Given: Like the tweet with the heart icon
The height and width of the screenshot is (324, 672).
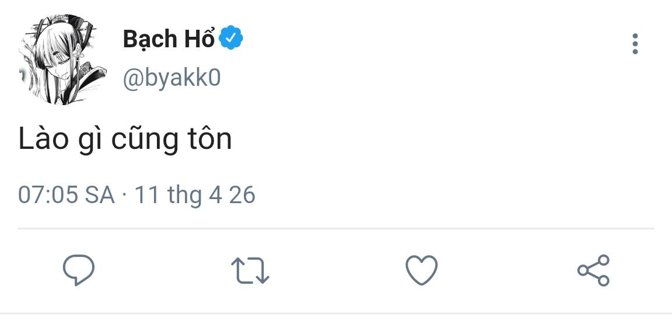Looking at the screenshot, I should [x=421, y=270].
